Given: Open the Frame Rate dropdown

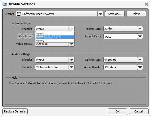Looking at the screenshot, I should pos(123,29).
